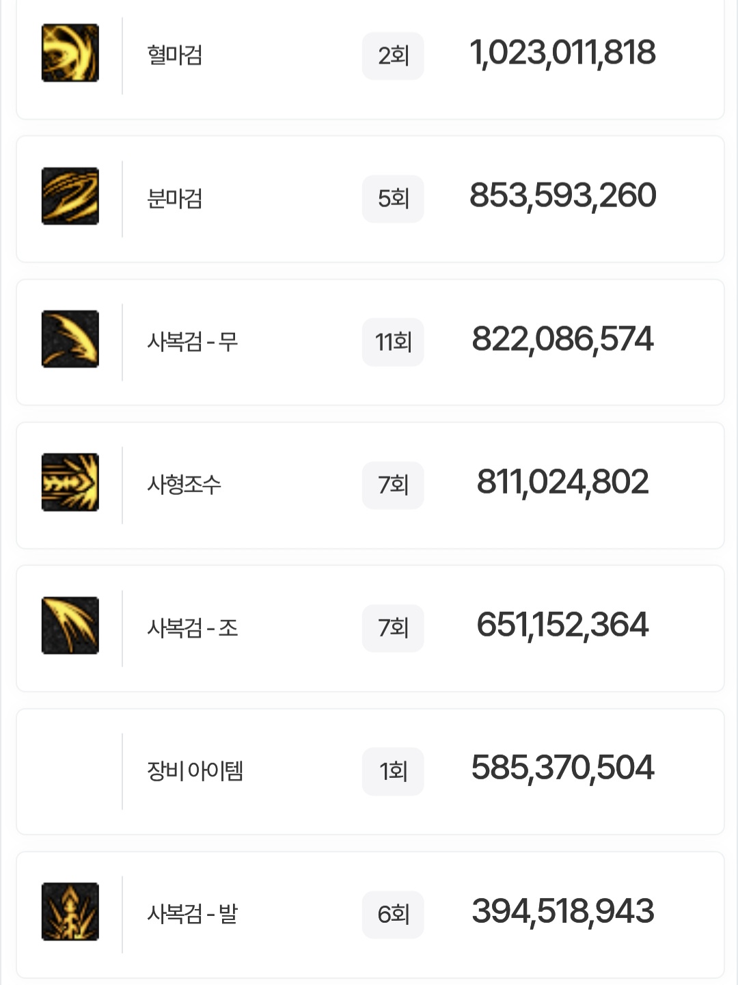Select the 사복검 - 조 skill icon
Screen dimensions: 738x985
(70, 625)
